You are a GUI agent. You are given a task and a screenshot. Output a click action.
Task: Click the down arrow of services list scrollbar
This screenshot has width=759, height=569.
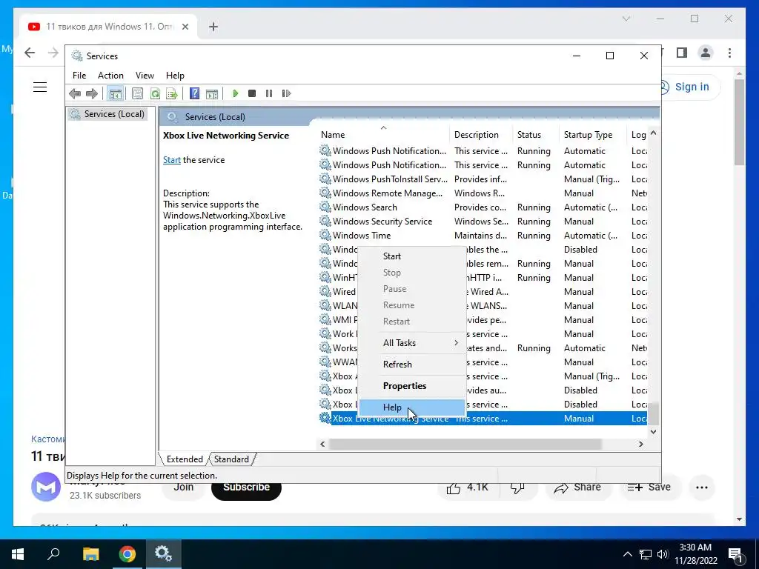tap(654, 432)
